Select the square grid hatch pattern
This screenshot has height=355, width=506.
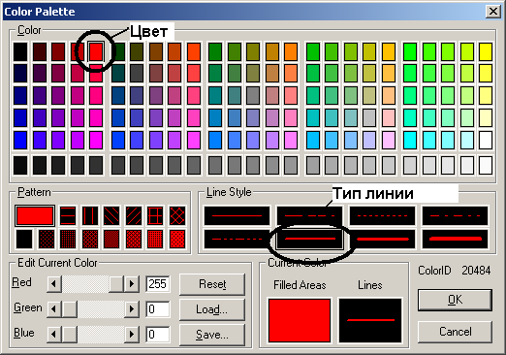(155, 215)
